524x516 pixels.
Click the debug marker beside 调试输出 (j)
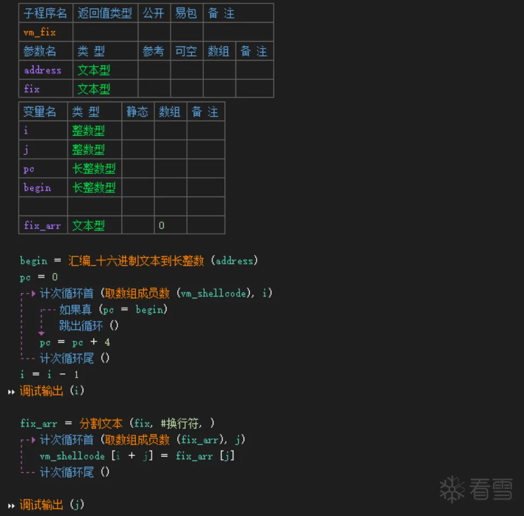click(11, 506)
